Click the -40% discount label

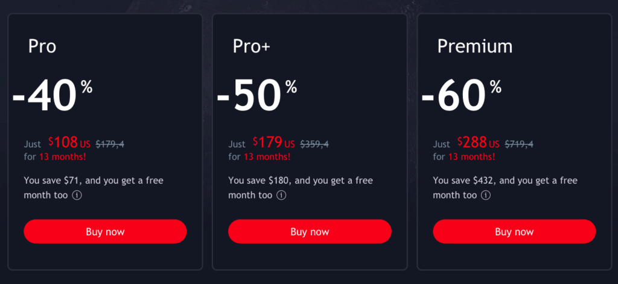tap(52, 96)
